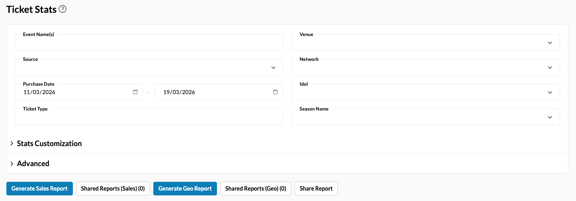Open calendar picker for purchase end date
The image size is (576, 201).
click(x=275, y=92)
